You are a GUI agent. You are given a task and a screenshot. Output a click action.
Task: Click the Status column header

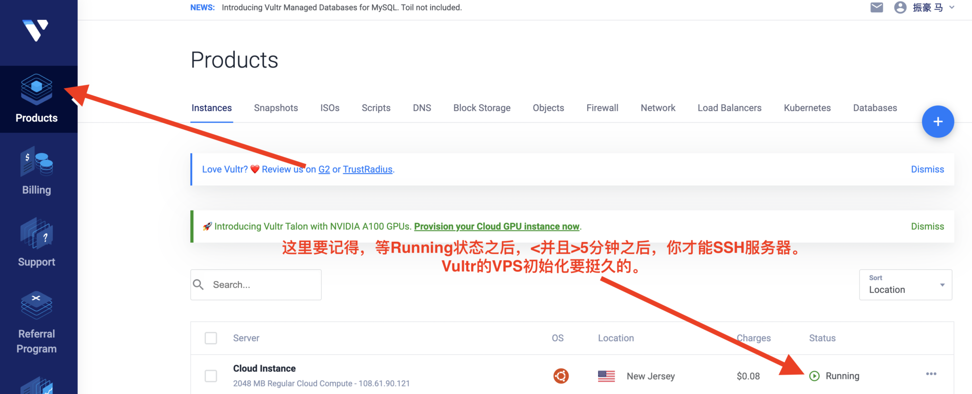(822, 338)
